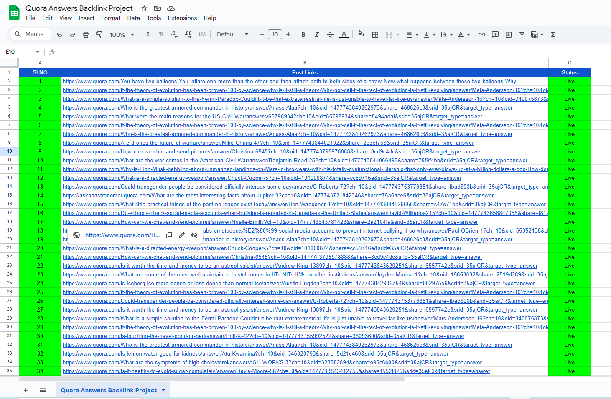
Task: Toggle strikethrough formatting
Action: coord(330,35)
